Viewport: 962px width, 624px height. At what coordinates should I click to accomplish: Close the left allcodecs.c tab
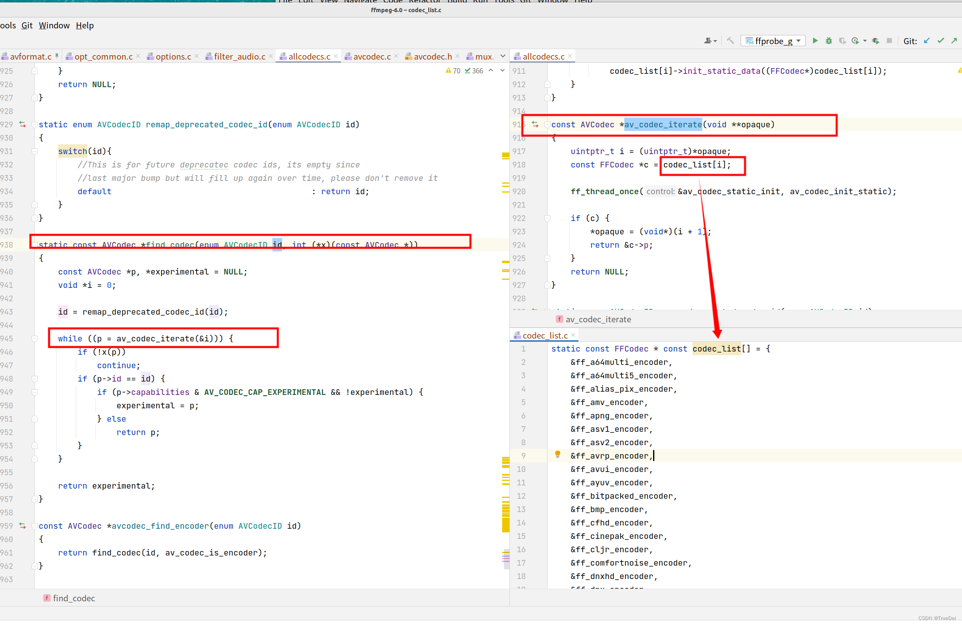pyautogui.click(x=336, y=56)
